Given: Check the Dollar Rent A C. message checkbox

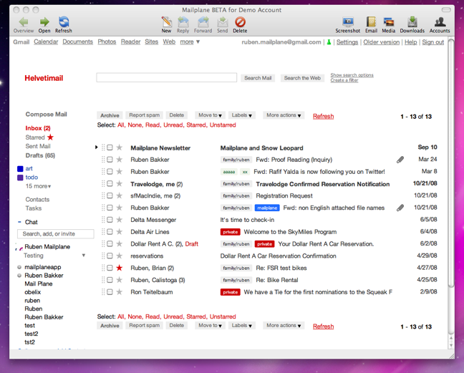Looking at the screenshot, I should 110,243.
